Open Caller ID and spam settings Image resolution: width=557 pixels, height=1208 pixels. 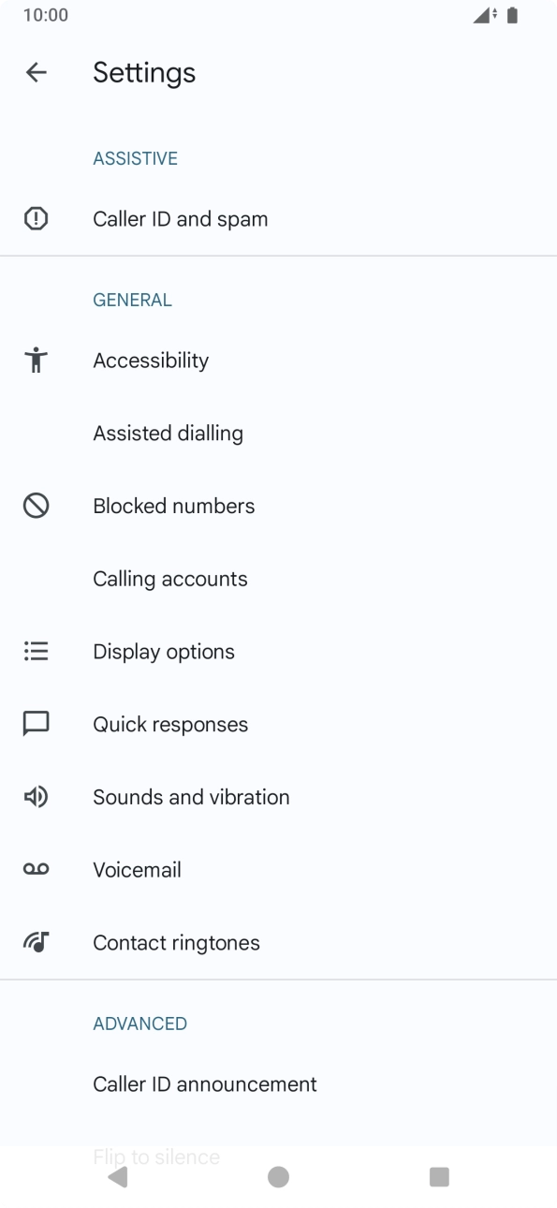pos(181,218)
